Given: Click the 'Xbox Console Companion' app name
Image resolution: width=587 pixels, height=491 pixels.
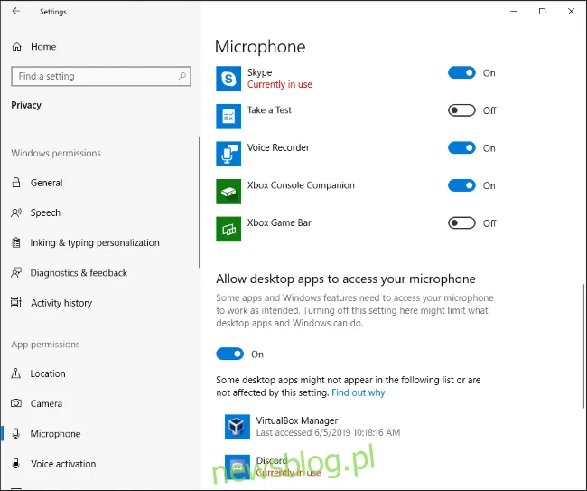Looking at the screenshot, I should coord(301,185).
